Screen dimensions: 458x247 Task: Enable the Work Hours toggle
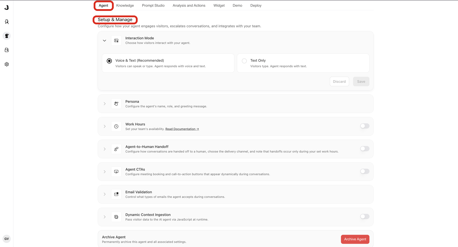(365, 126)
